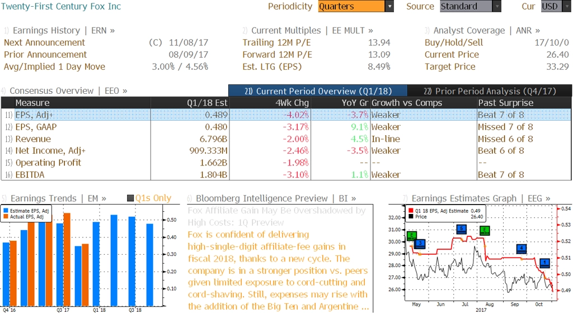This screenshot has width=573, height=314.
Task: Click Buy/Hold/Sell value 17/10/0
Action: tap(552, 42)
